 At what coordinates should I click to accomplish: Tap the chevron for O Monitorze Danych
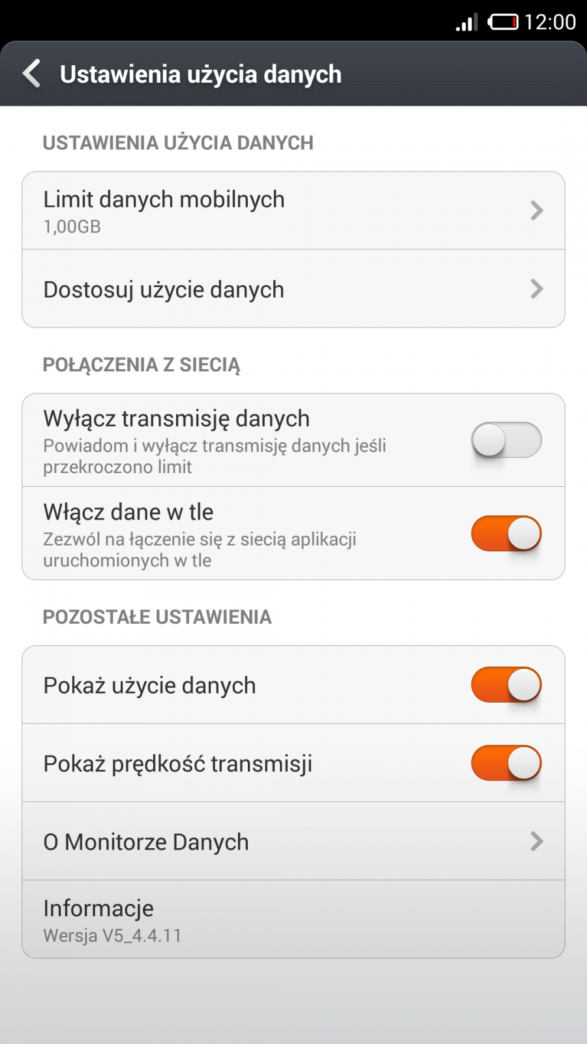coord(537,841)
